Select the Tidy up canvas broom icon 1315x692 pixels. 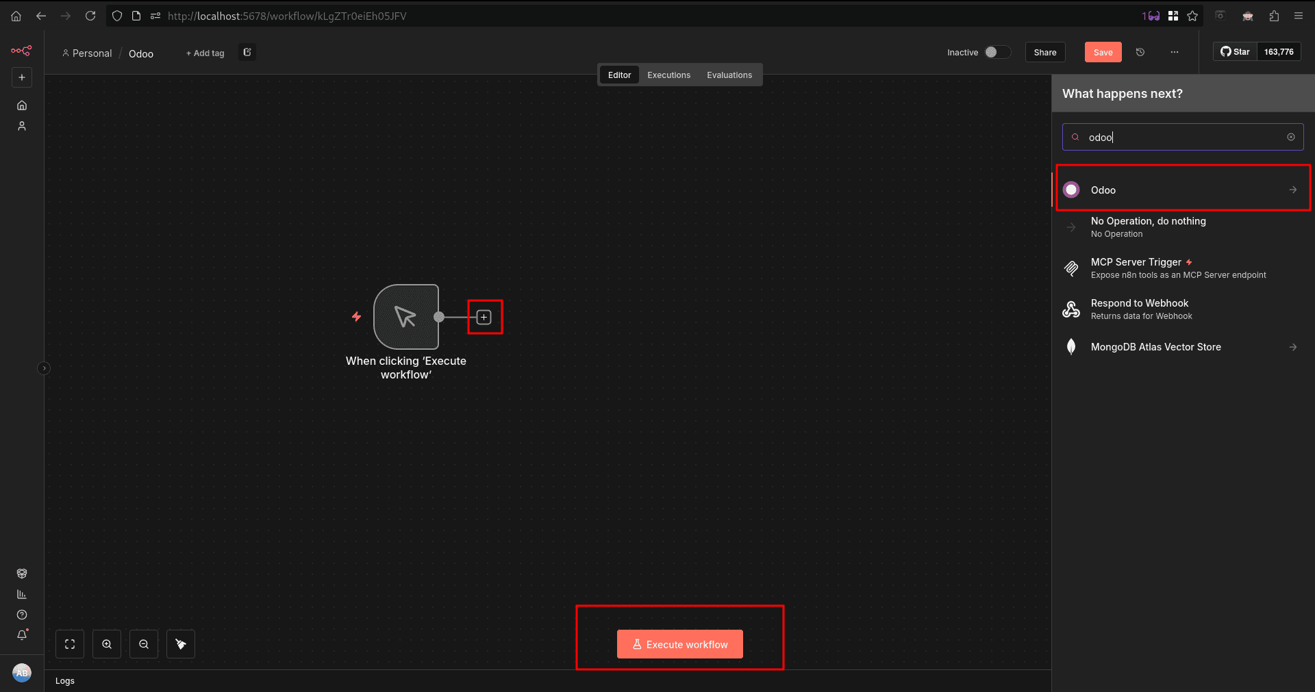[x=180, y=643]
